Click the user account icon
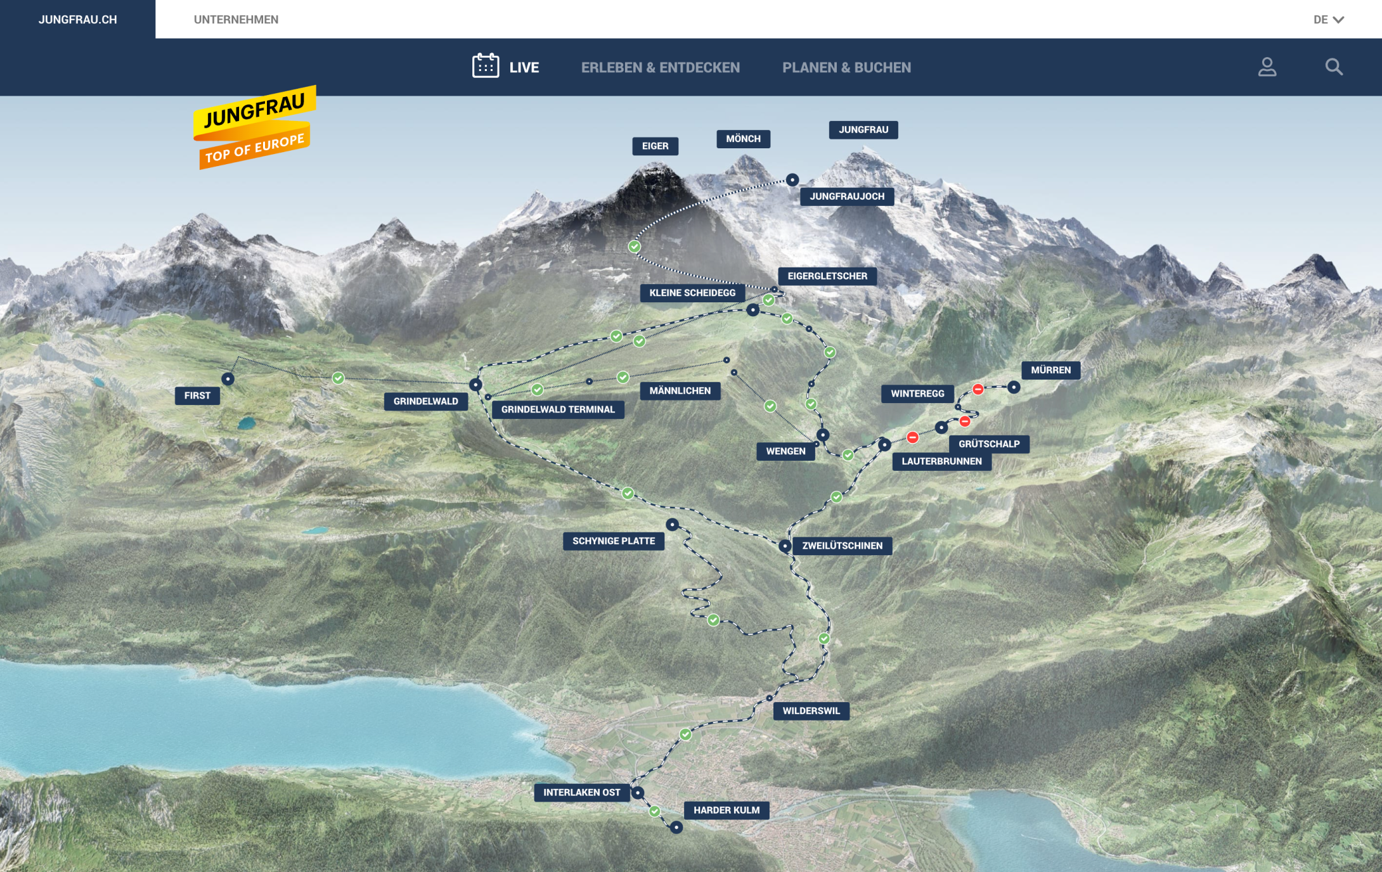Screen dimensions: 1382x872 tap(1266, 68)
